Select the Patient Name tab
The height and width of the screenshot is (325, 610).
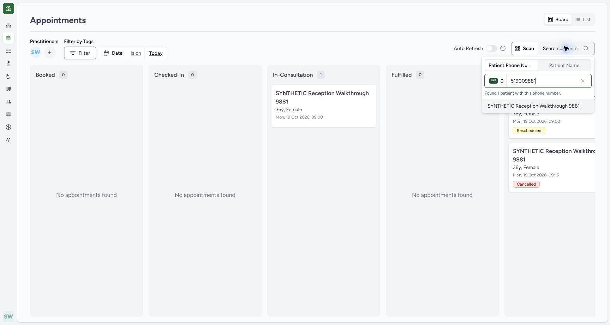(564, 65)
